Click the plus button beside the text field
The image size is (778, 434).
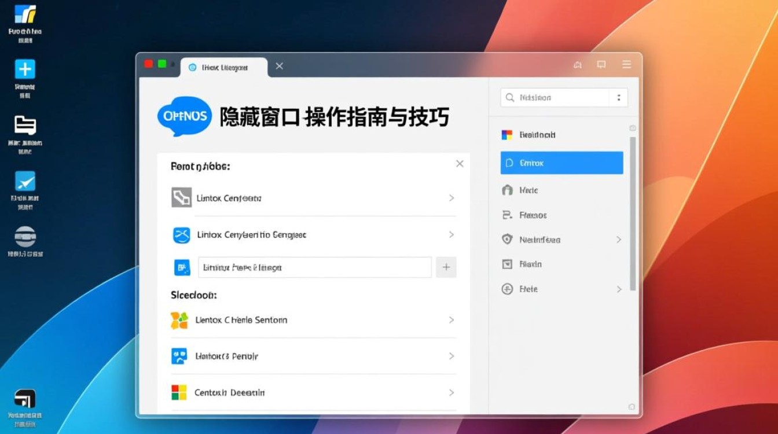[446, 267]
